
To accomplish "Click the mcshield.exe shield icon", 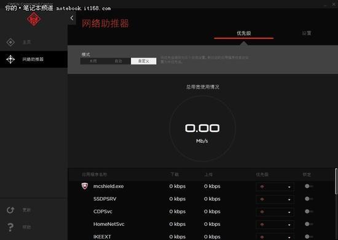I will tap(85, 186).
